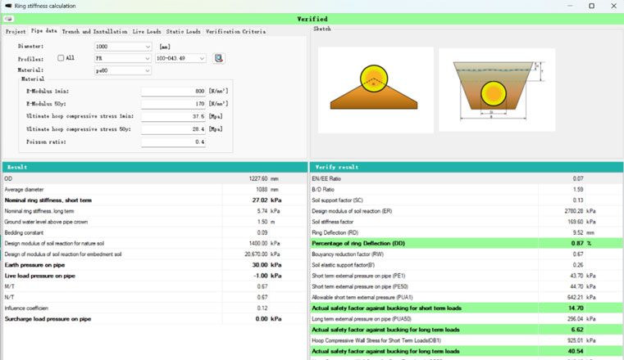The height and width of the screenshot is (360, 624).
Task: Click the app icon in the title bar
Action: point(8,6)
